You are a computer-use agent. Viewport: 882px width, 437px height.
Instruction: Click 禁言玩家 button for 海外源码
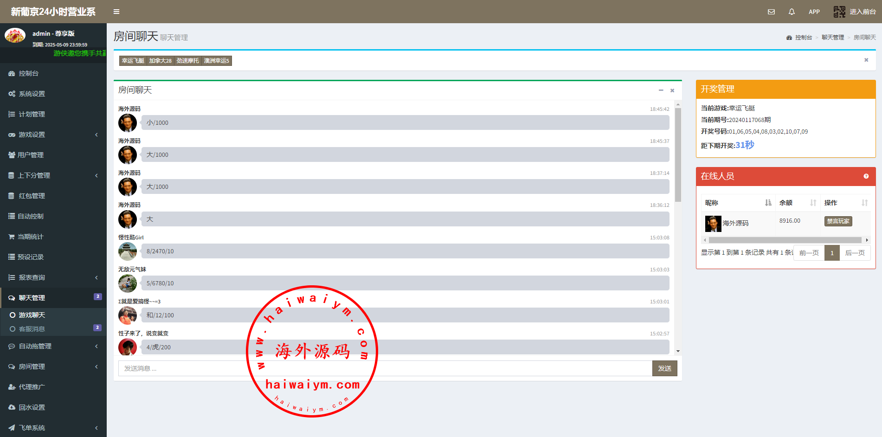pyautogui.click(x=838, y=221)
